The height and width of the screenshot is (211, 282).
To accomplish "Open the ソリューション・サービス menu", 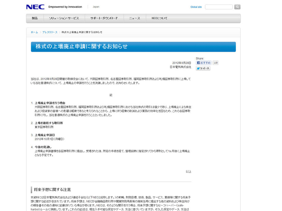I will tap(64, 18).
